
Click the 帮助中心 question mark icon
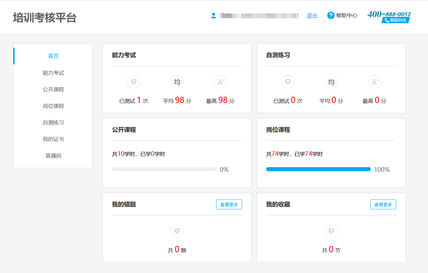point(331,16)
